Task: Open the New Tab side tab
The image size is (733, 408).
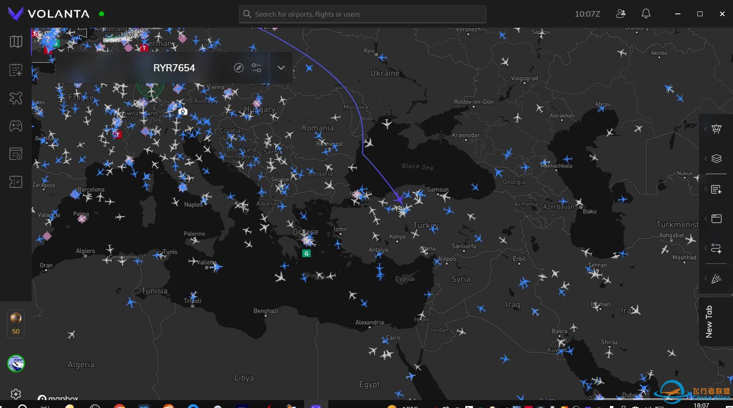Action: pos(709,321)
